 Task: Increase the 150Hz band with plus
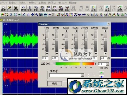coord(57,31)
